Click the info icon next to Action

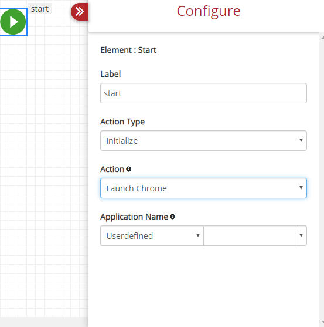click(128, 169)
